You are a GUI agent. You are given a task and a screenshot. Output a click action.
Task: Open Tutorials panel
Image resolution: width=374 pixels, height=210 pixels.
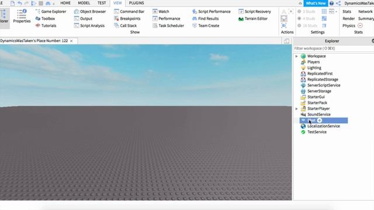coord(46,26)
